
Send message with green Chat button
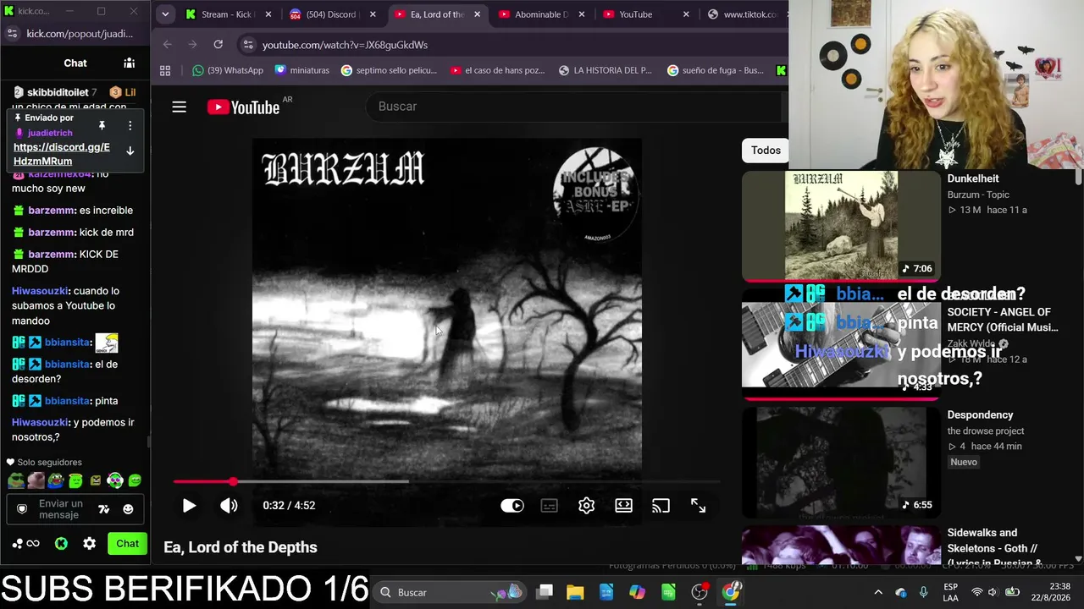point(127,544)
